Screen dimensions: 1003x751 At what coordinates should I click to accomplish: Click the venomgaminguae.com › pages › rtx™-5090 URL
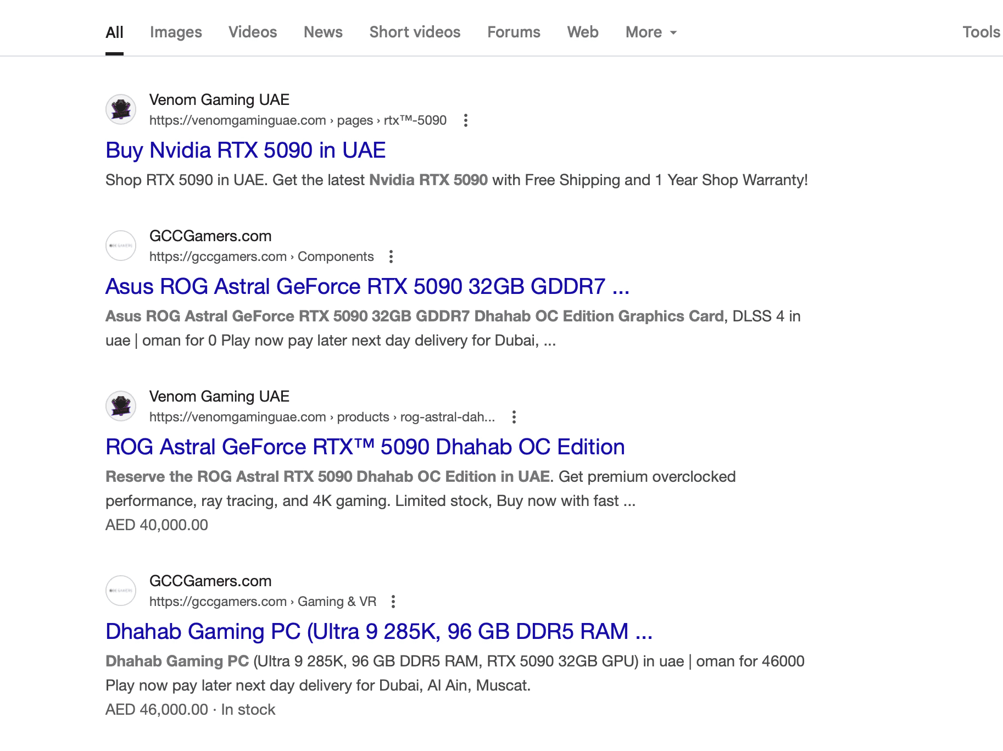(298, 120)
